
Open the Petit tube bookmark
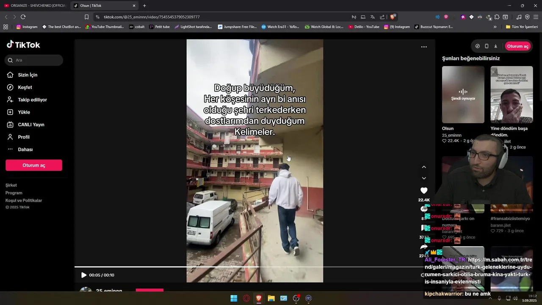[159, 27]
